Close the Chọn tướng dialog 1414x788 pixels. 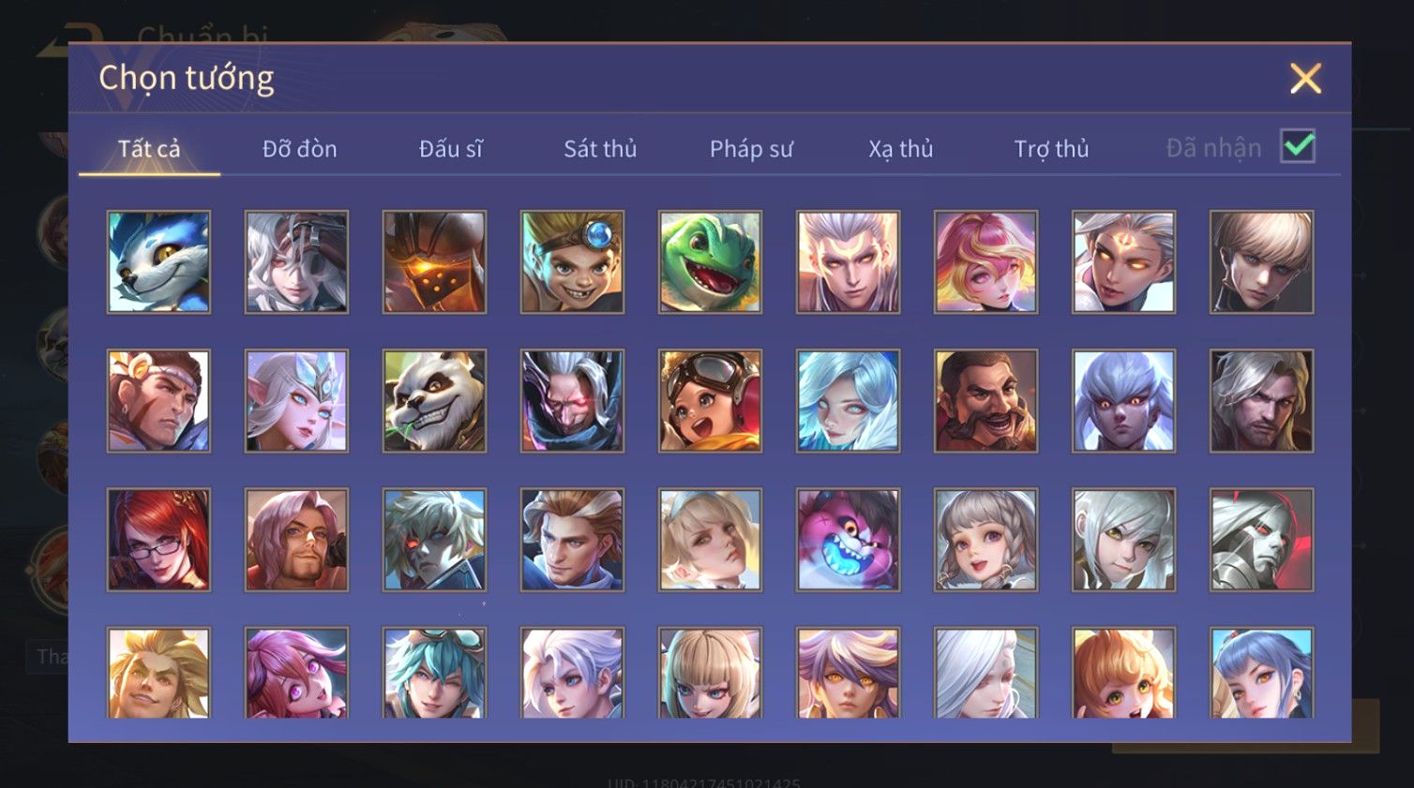pos(1305,79)
